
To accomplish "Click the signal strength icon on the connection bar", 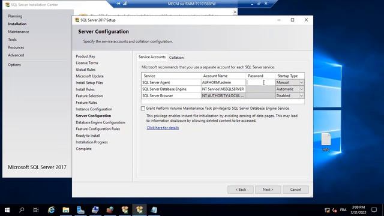I will point(125,4).
